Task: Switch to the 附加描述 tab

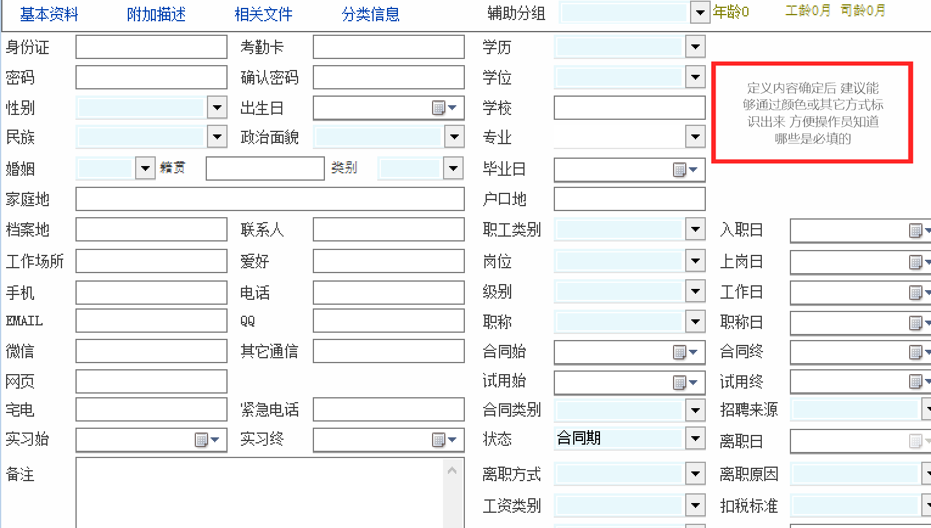Action: (x=156, y=15)
